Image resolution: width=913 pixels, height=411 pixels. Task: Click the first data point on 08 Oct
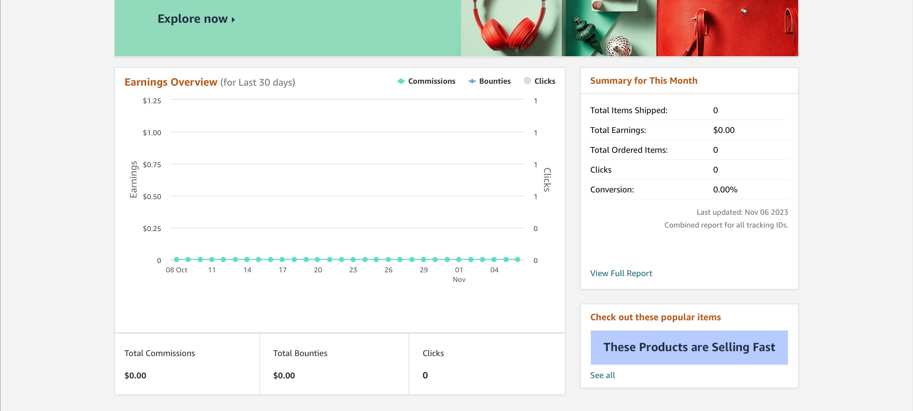[176, 260]
